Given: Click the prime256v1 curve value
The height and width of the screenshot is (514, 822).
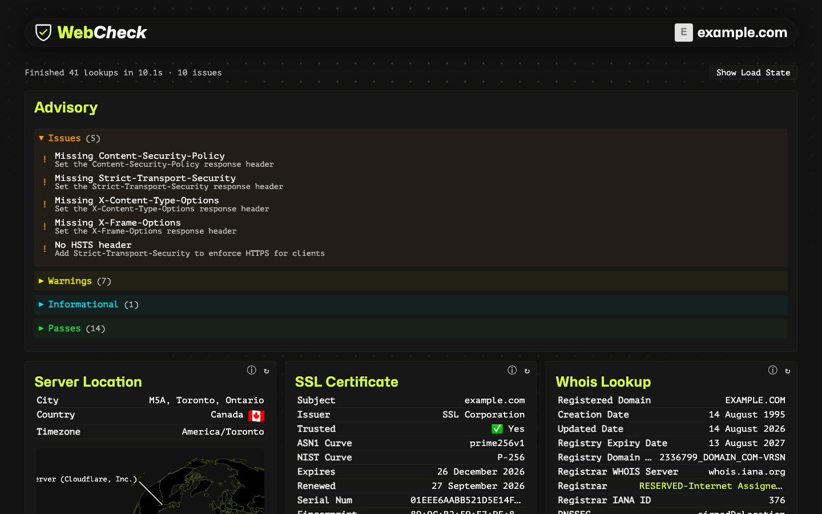Looking at the screenshot, I should click(497, 443).
